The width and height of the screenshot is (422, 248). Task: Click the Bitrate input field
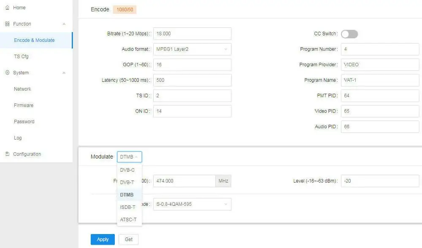point(192,34)
